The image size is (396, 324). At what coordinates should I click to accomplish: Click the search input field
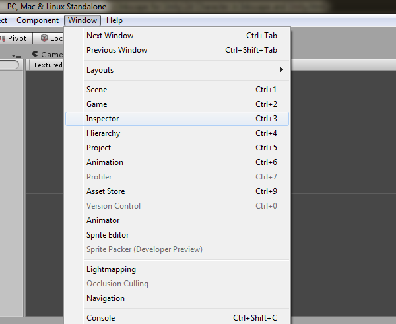[x=9, y=65]
